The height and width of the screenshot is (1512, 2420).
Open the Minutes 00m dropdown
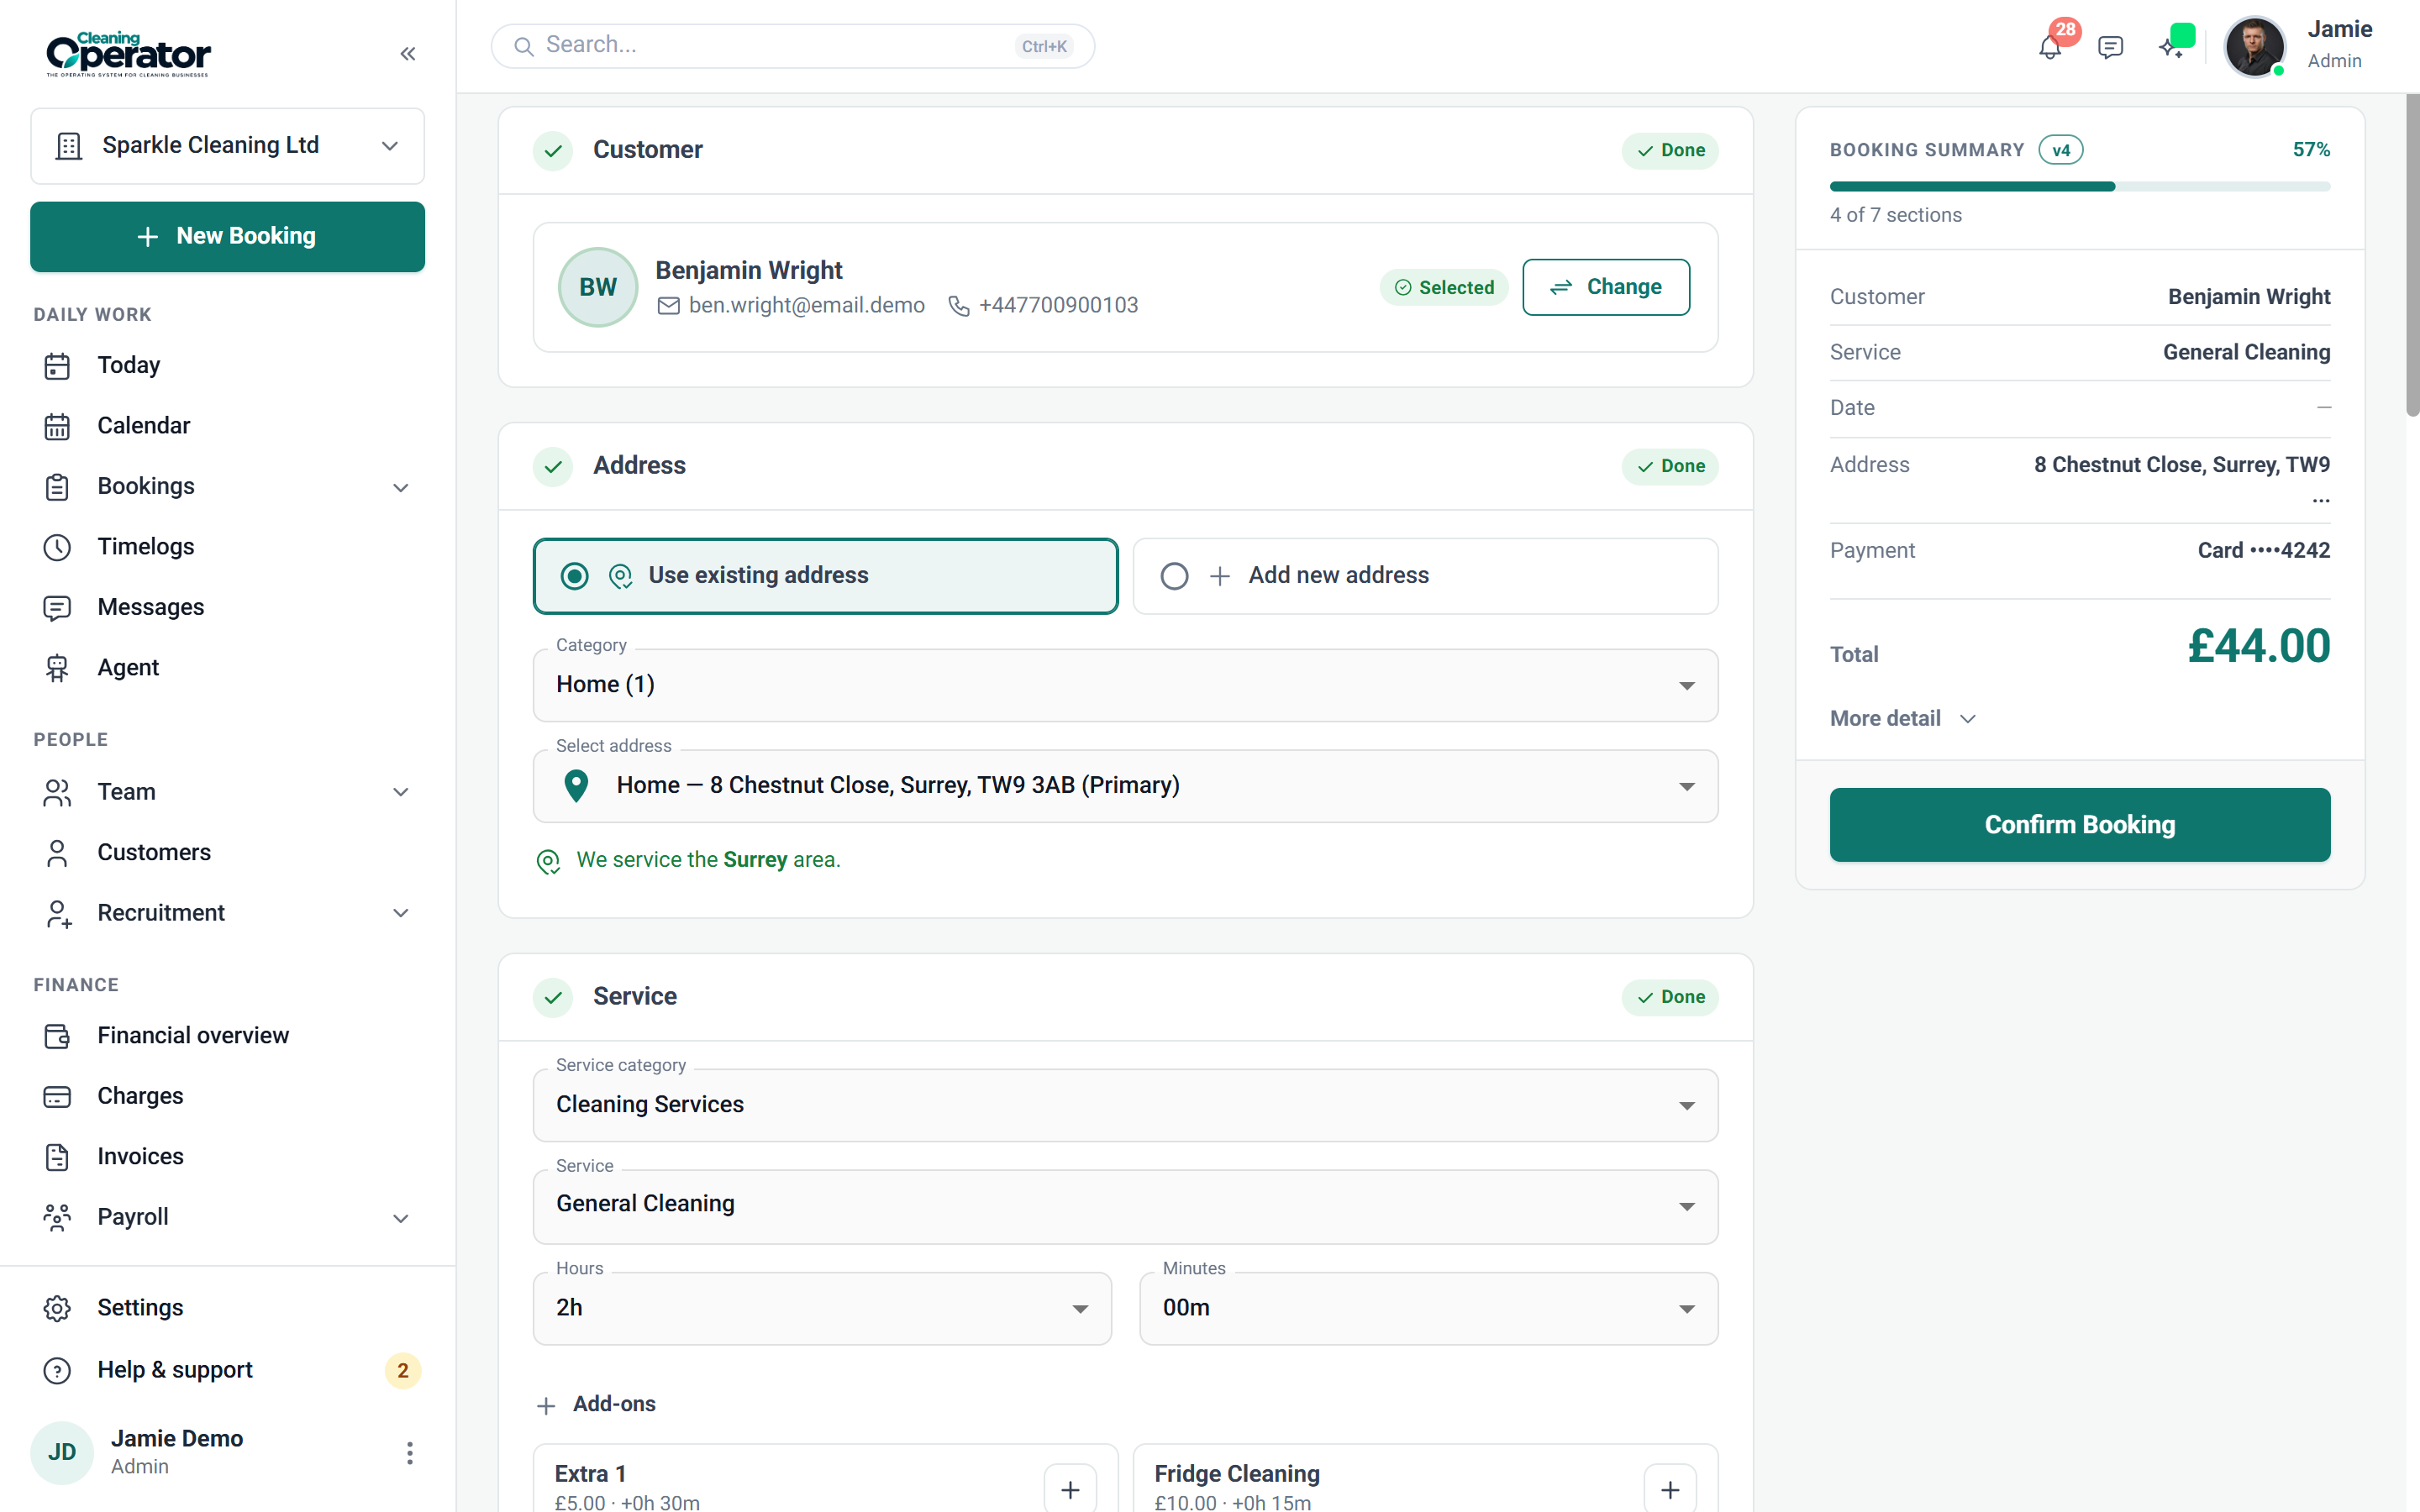(1428, 1308)
